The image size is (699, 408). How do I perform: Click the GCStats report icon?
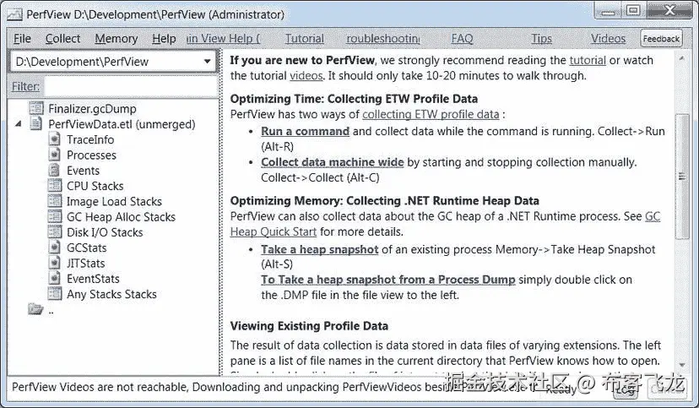click(x=55, y=248)
